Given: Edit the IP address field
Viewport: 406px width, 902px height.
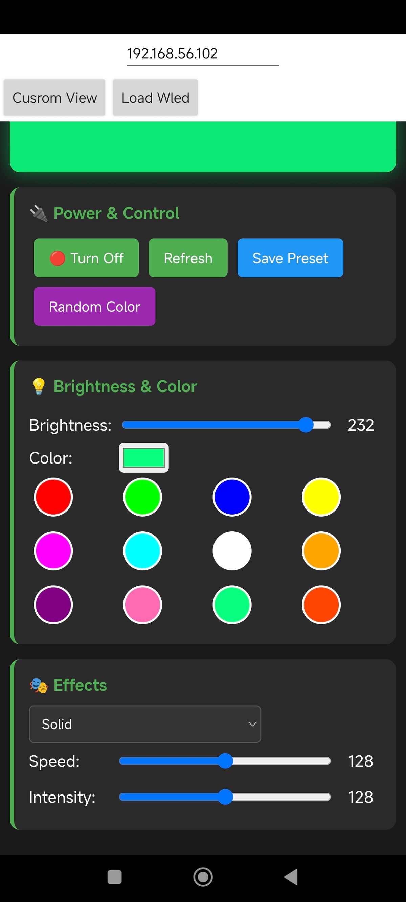Looking at the screenshot, I should pyautogui.click(x=202, y=54).
